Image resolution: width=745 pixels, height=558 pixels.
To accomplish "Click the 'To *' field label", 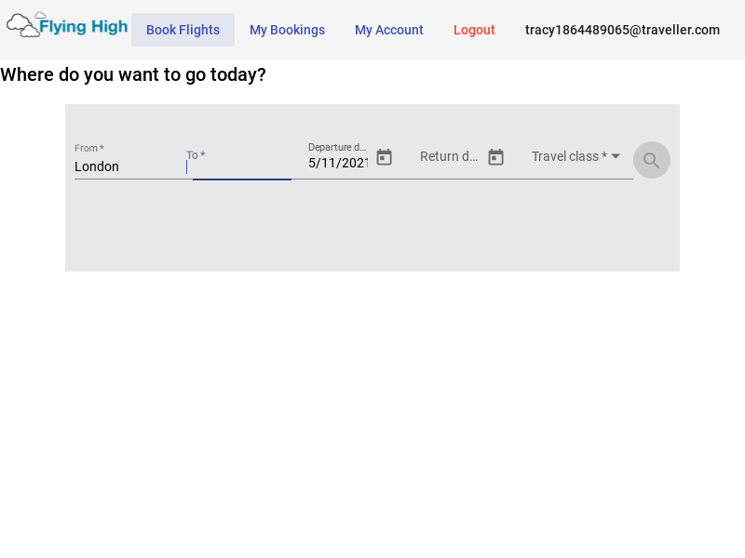I will [196, 155].
